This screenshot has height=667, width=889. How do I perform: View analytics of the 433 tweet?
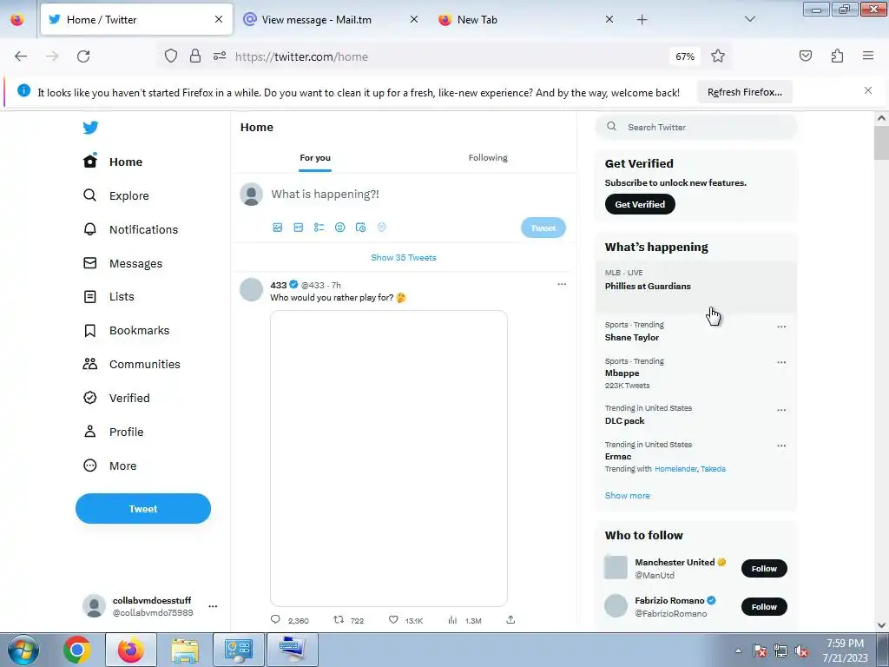[x=452, y=620]
